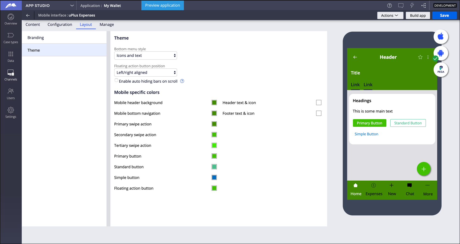Image resolution: width=460 pixels, height=244 pixels.
Task: Click the Header text & icon color box
Action: click(x=318, y=103)
